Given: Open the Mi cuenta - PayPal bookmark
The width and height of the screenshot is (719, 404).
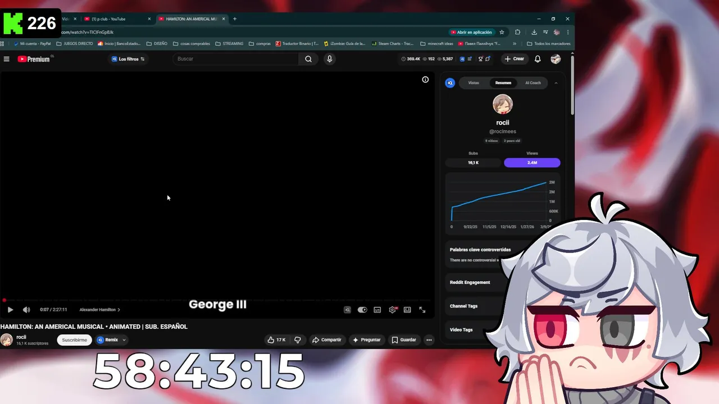Looking at the screenshot, I should pos(32,43).
